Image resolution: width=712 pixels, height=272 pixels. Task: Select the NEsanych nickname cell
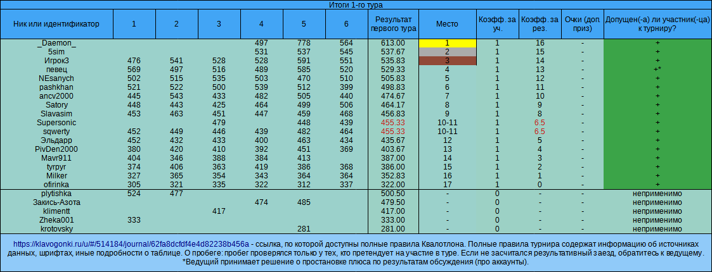click(x=56, y=78)
